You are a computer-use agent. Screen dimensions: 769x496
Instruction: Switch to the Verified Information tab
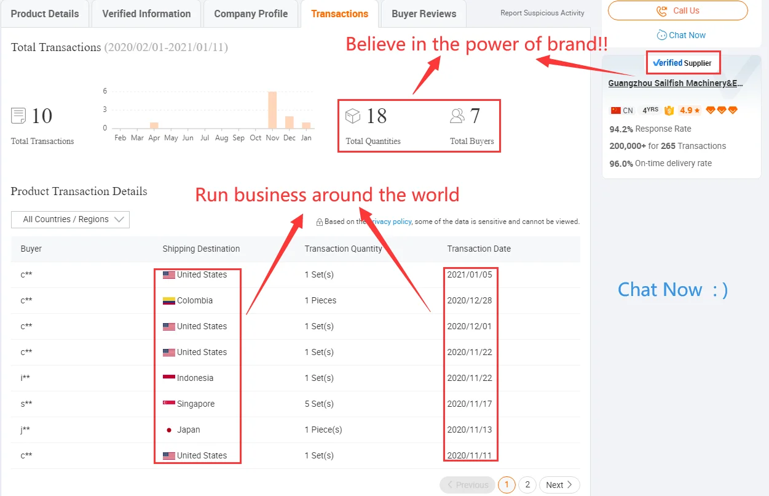(146, 14)
